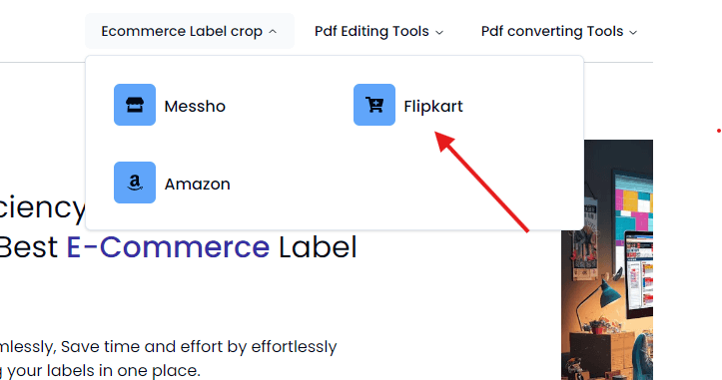Expand the Pdf converting Tools dropdown

click(x=559, y=31)
